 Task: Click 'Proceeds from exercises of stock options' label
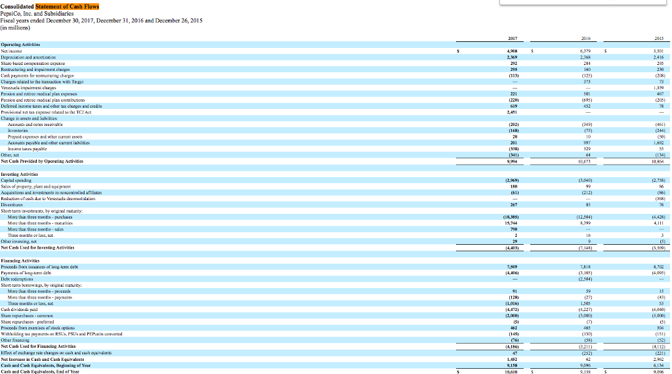[37, 327]
